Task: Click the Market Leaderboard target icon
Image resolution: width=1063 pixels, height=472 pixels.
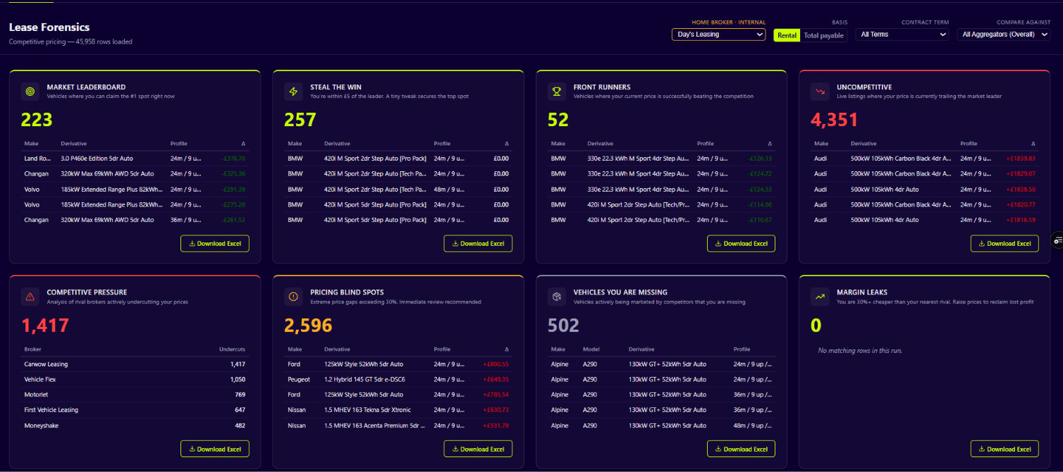Action: point(30,91)
